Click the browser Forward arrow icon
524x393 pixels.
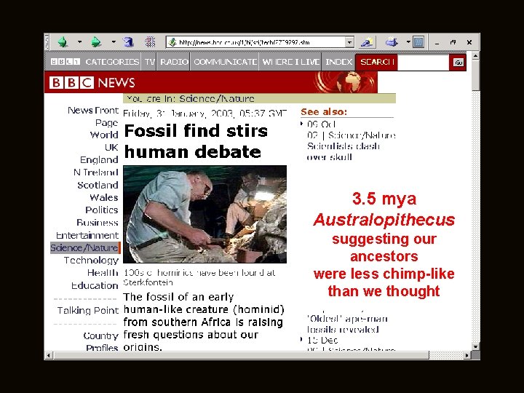(x=96, y=42)
